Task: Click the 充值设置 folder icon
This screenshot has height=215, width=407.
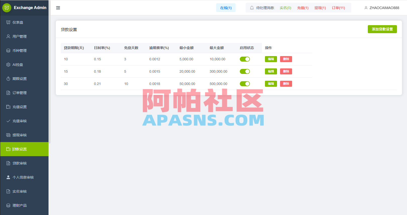Action: (x=8, y=107)
